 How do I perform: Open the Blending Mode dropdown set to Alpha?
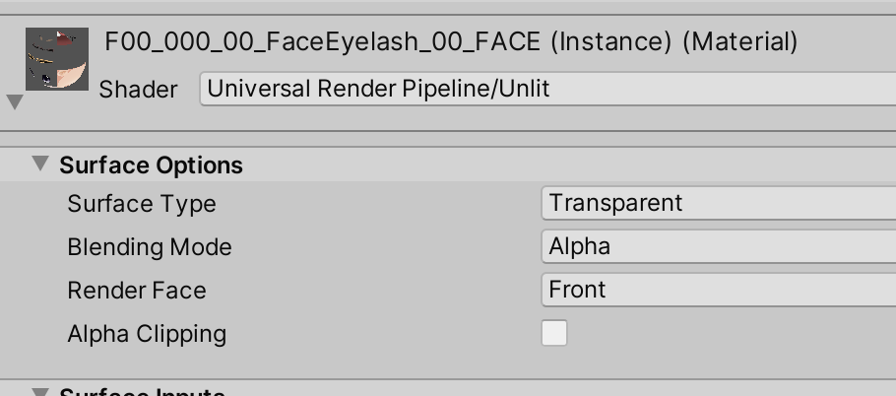[718, 247]
